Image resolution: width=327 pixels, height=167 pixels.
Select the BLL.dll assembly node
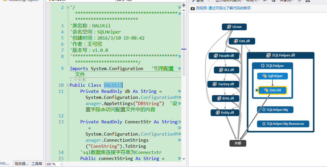227,70
